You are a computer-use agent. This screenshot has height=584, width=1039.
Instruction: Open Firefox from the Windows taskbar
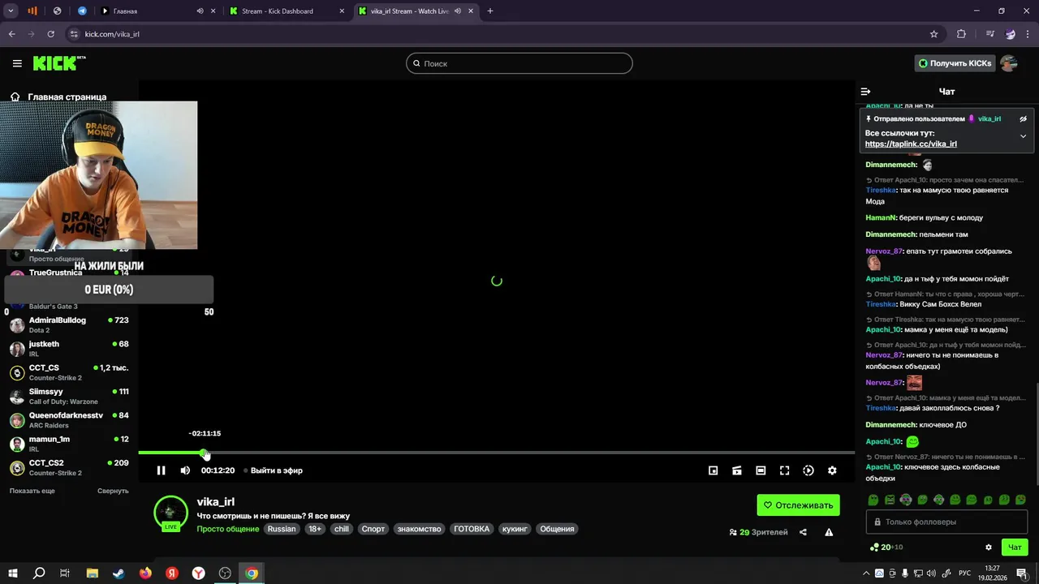coord(145,573)
